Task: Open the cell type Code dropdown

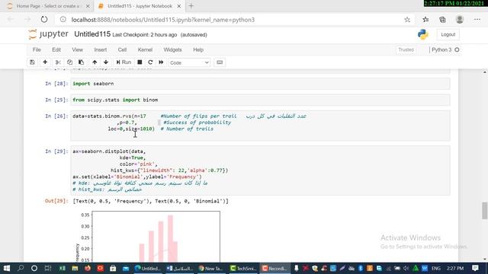Action: pos(189,62)
